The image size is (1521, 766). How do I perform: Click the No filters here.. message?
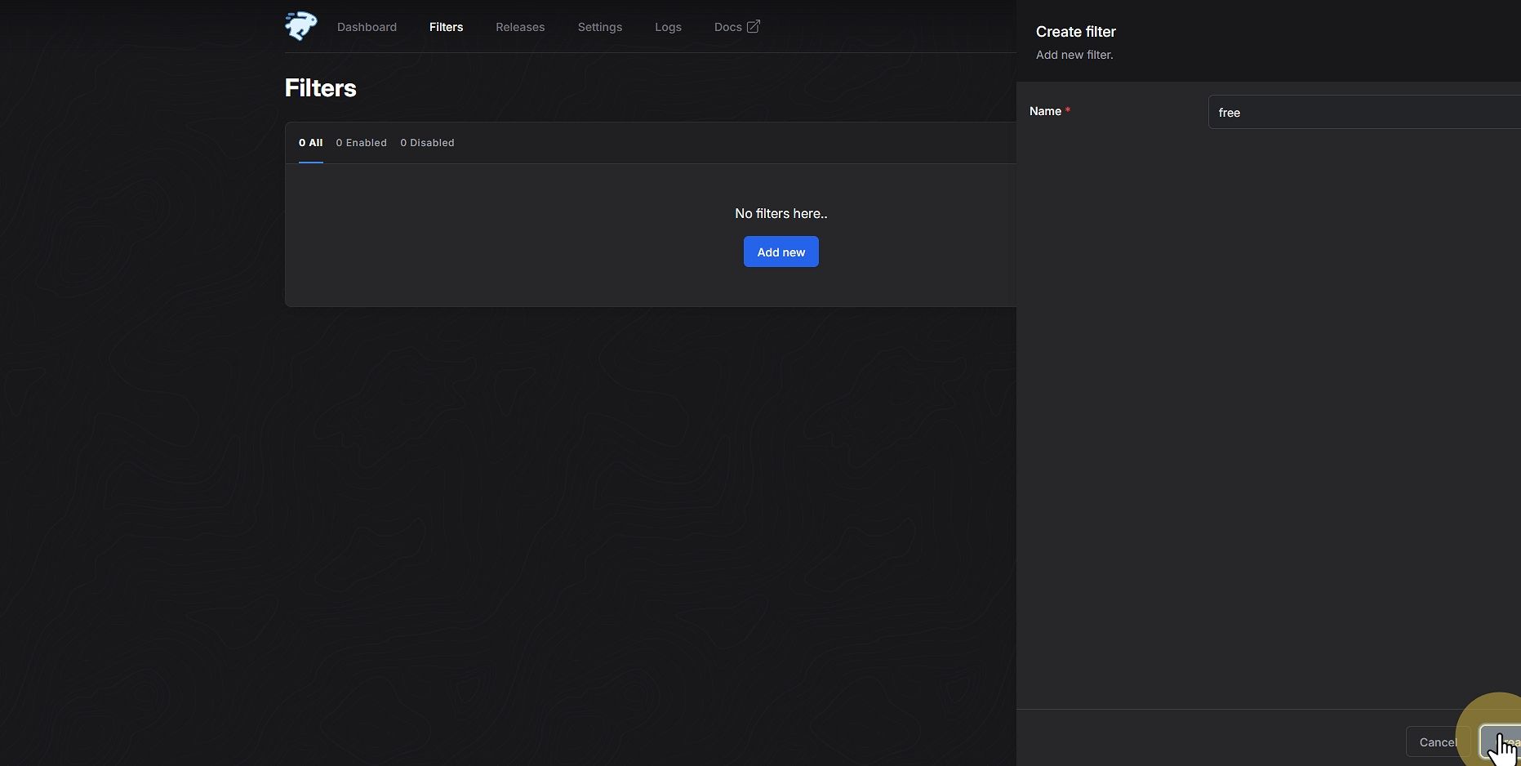tap(781, 213)
